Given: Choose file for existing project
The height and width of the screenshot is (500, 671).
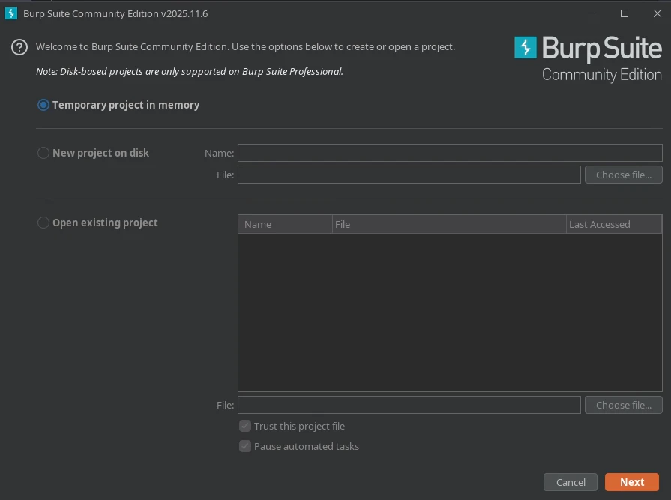Looking at the screenshot, I should point(624,405).
